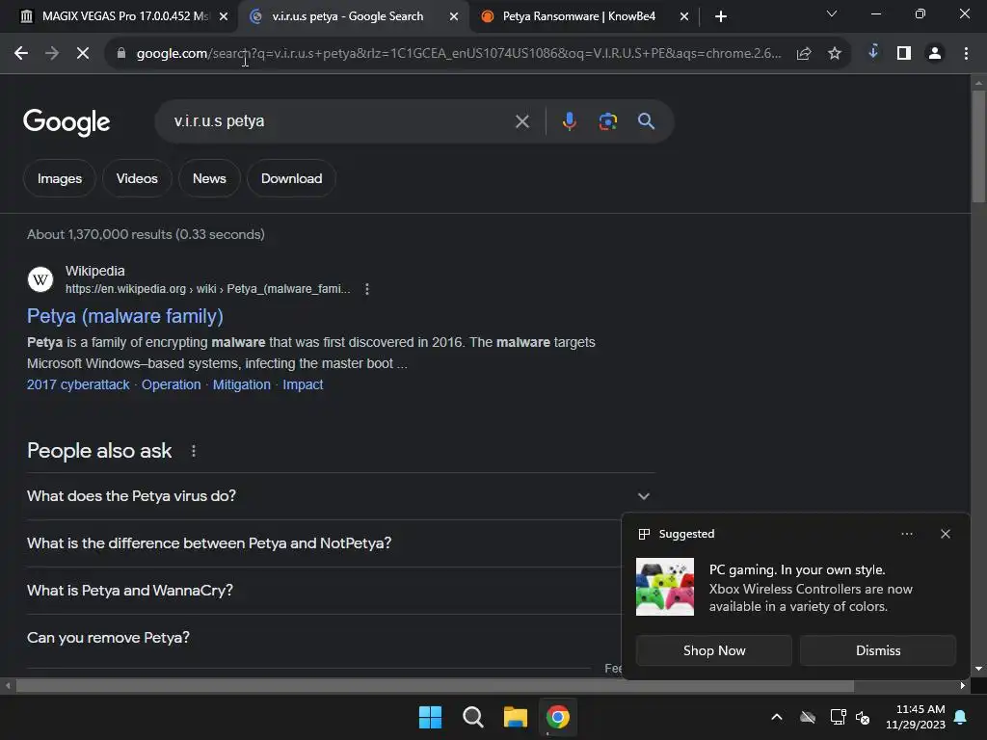The image size is (987, 740).
Task: Click the vertical page scrollbar
Action: coord(978,146)
